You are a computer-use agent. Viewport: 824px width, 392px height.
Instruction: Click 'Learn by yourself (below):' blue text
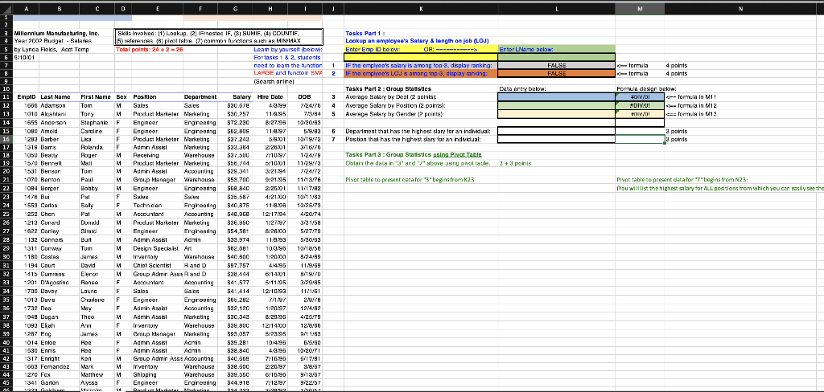(287, 49)
